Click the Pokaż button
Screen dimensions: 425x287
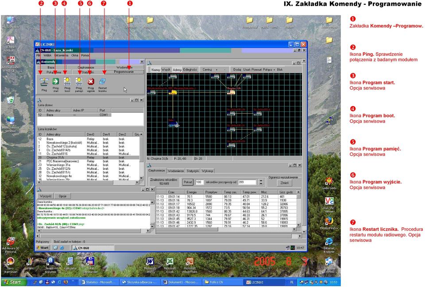click(188, 182)
